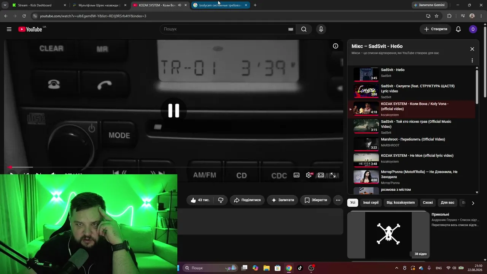Close the Мікс playlist panel
Image resolution: width=487 pixels, height=274 pixels.
pyautogui.click(x=472, y=49)
